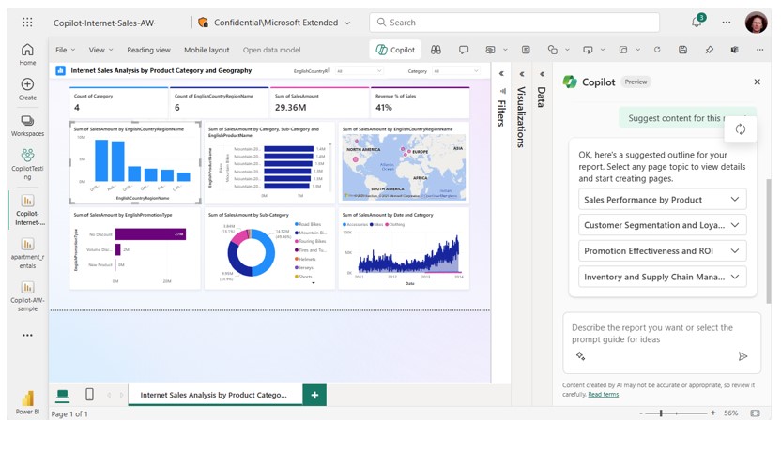Open the Copilot pane from toolbar

(x=395, y=50)
